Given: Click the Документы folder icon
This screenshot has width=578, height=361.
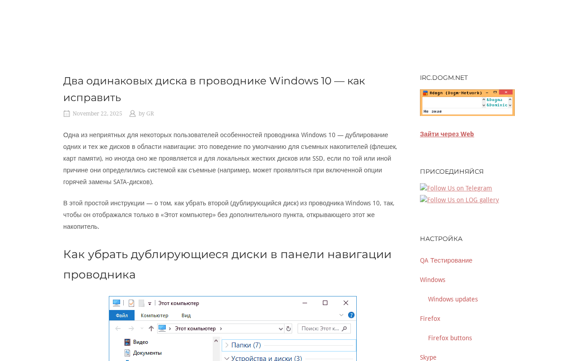Looking at the screenshot, I should click(x=127, y=353).
